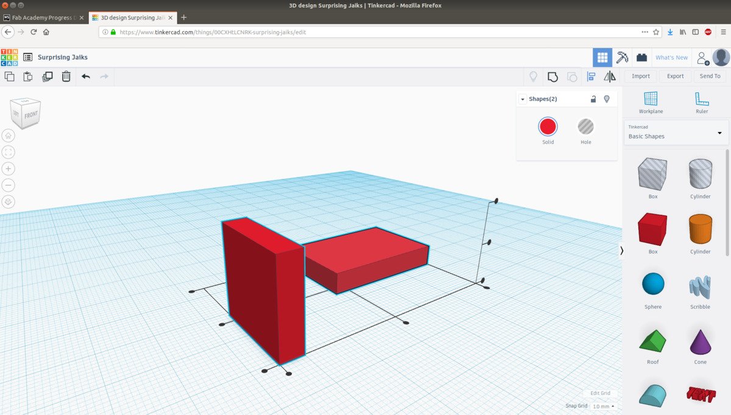Pick the red Box shape
Screen dimensions: 731x415
coord(652,229)
